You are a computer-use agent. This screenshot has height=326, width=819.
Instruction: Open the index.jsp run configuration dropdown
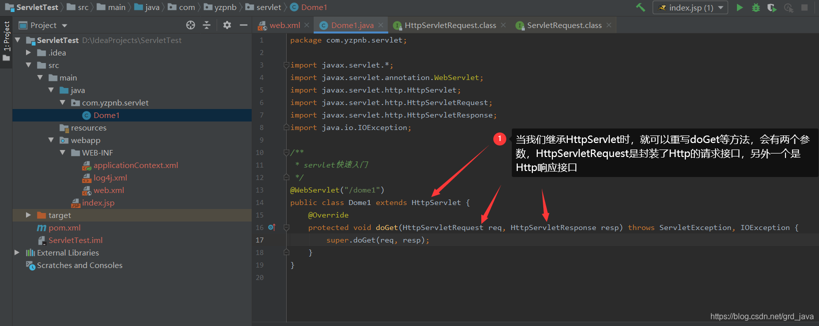point(690,7)
